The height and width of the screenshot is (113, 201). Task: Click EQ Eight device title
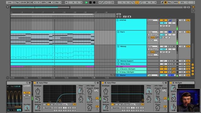[x=179, y=83]
